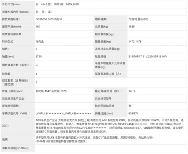The image size is (188, 154).
Task: Click the 轴距(mm) label
Action: pos(9,56)
